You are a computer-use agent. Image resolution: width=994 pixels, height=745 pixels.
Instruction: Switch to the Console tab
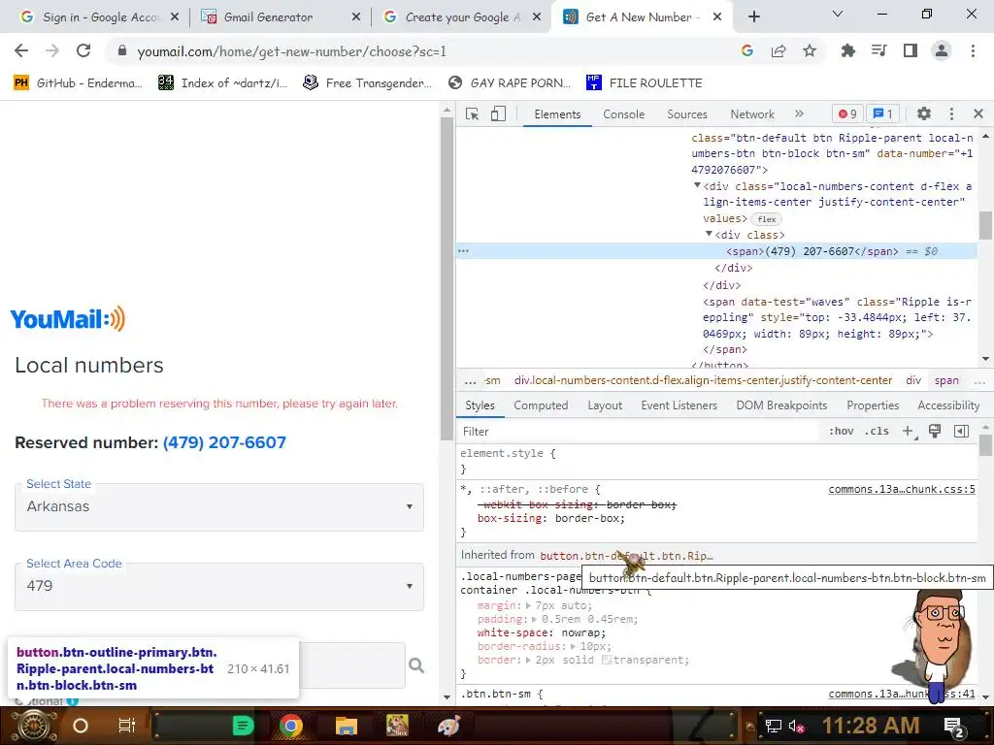(x=624, y=114)
